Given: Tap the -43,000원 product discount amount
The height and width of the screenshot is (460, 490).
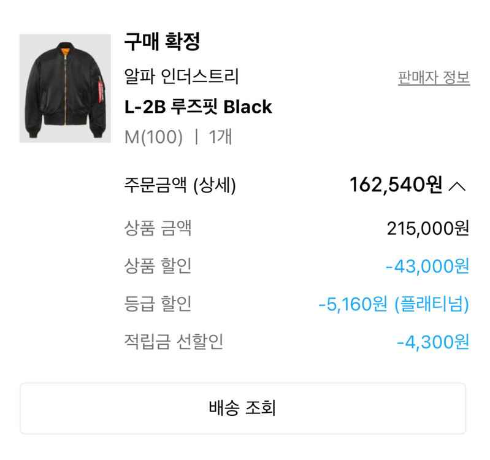Looking at the screenshot, I should click(x=427, y=266).
